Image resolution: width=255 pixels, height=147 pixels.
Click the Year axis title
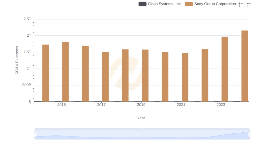[x=141, y=118]
